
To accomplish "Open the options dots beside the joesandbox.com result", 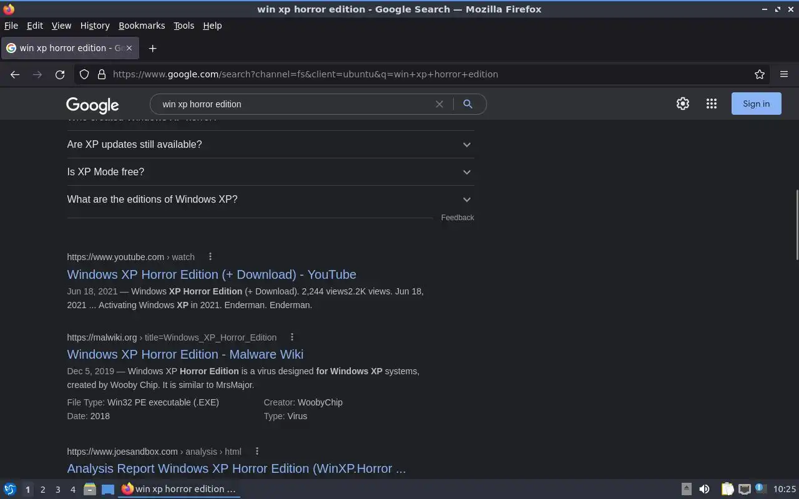I will click(x=257, y=451).
